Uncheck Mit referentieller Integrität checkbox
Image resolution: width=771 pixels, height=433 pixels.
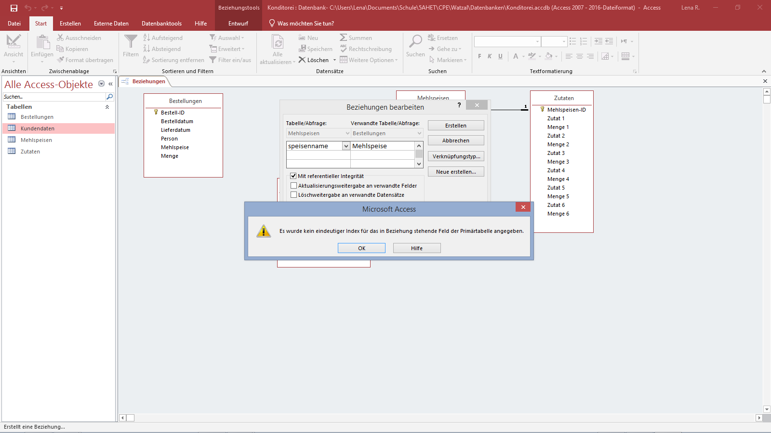point(293,176)
